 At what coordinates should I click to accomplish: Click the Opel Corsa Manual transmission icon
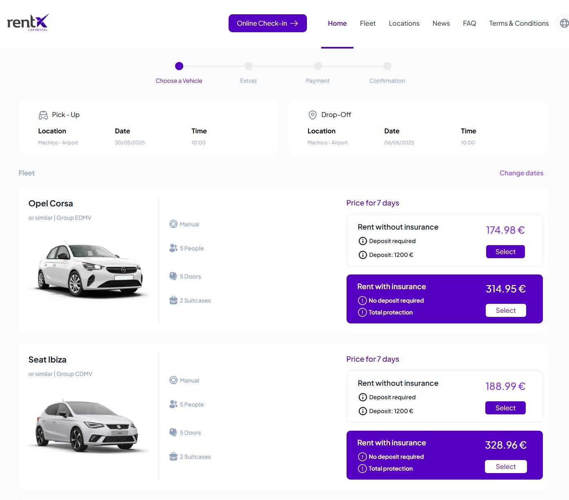pos(173,224)
